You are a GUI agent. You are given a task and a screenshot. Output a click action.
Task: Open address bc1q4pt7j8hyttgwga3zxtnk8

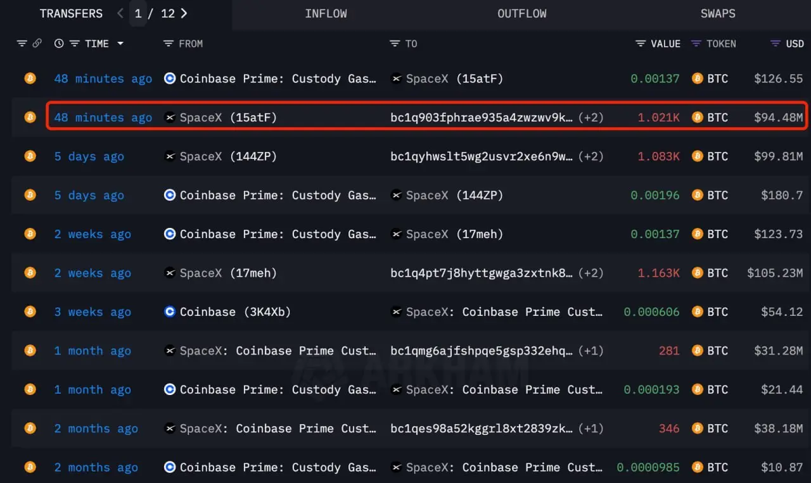pyautogui.click(x=482, y=273)
